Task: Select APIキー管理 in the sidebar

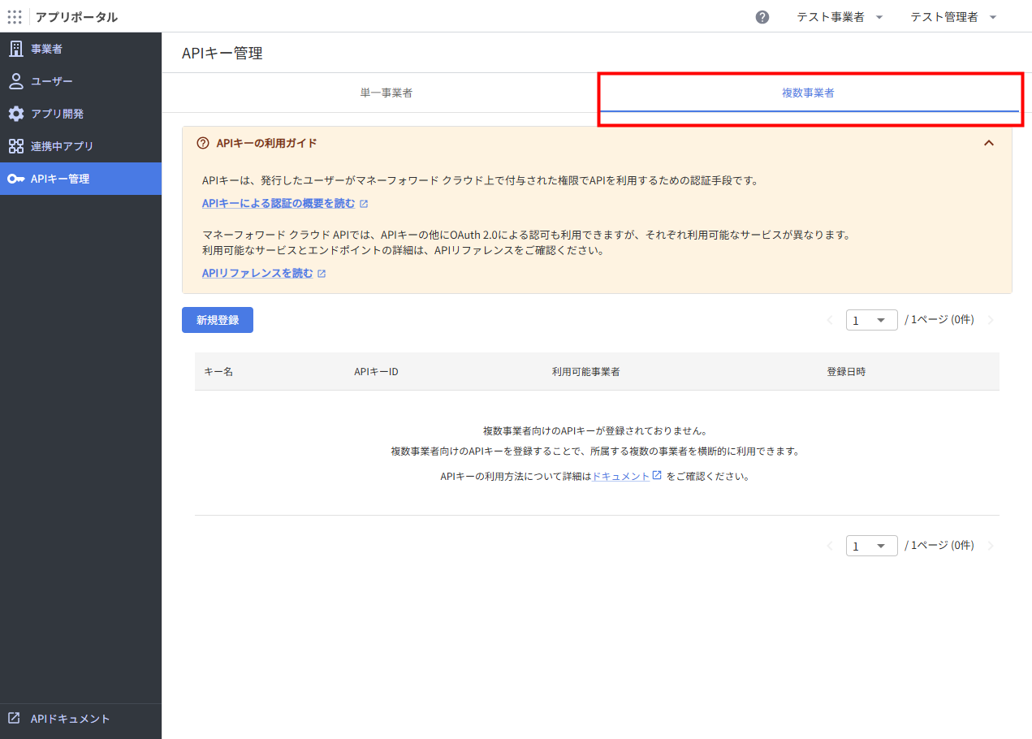Action: [x=80, y=179]
